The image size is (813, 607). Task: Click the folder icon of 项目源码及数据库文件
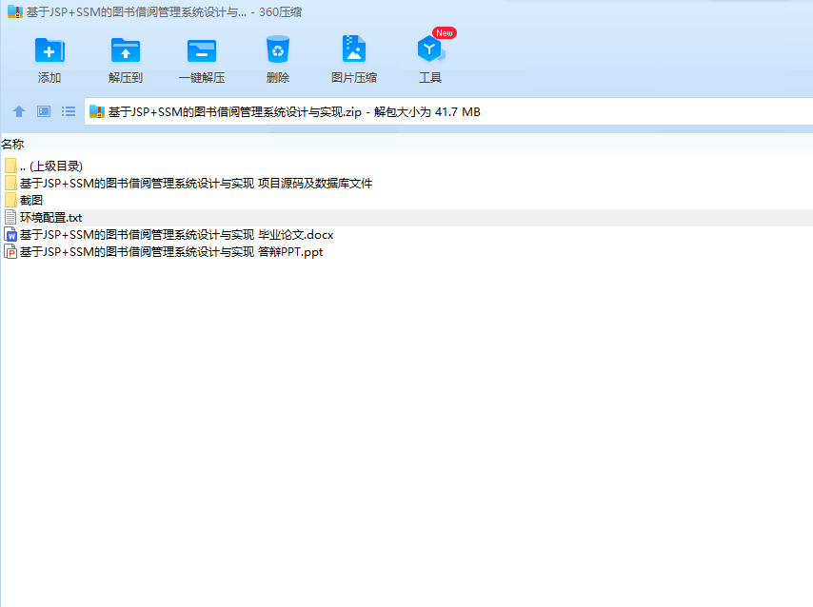coord(10,183)
